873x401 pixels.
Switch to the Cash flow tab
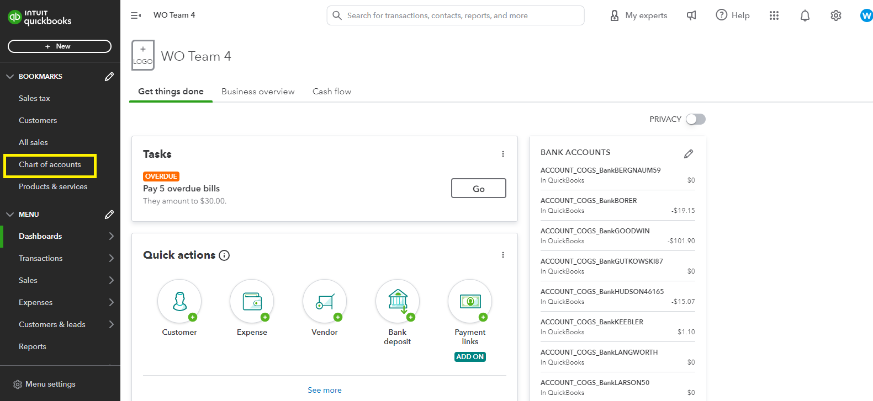[332, 92]
